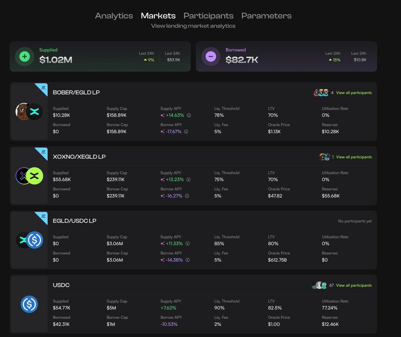
Task: Click sparkle icon before +13.23% APY
Action: 162,179
